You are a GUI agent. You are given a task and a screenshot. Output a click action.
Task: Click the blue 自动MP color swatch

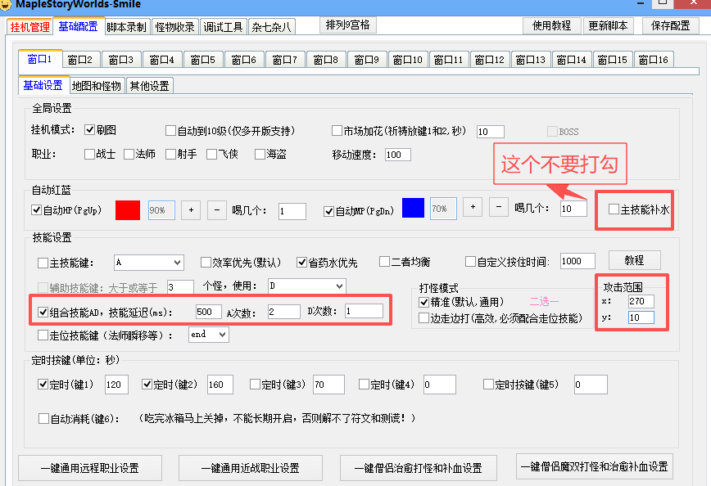pos(413,209)
